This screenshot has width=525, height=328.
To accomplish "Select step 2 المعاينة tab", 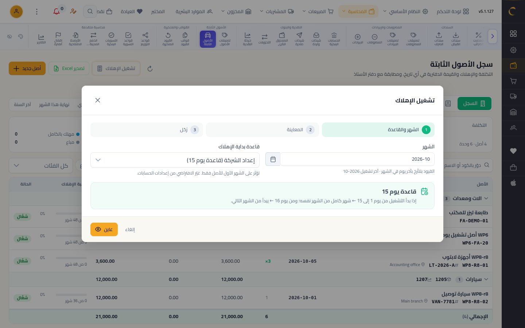I will 262,130.
